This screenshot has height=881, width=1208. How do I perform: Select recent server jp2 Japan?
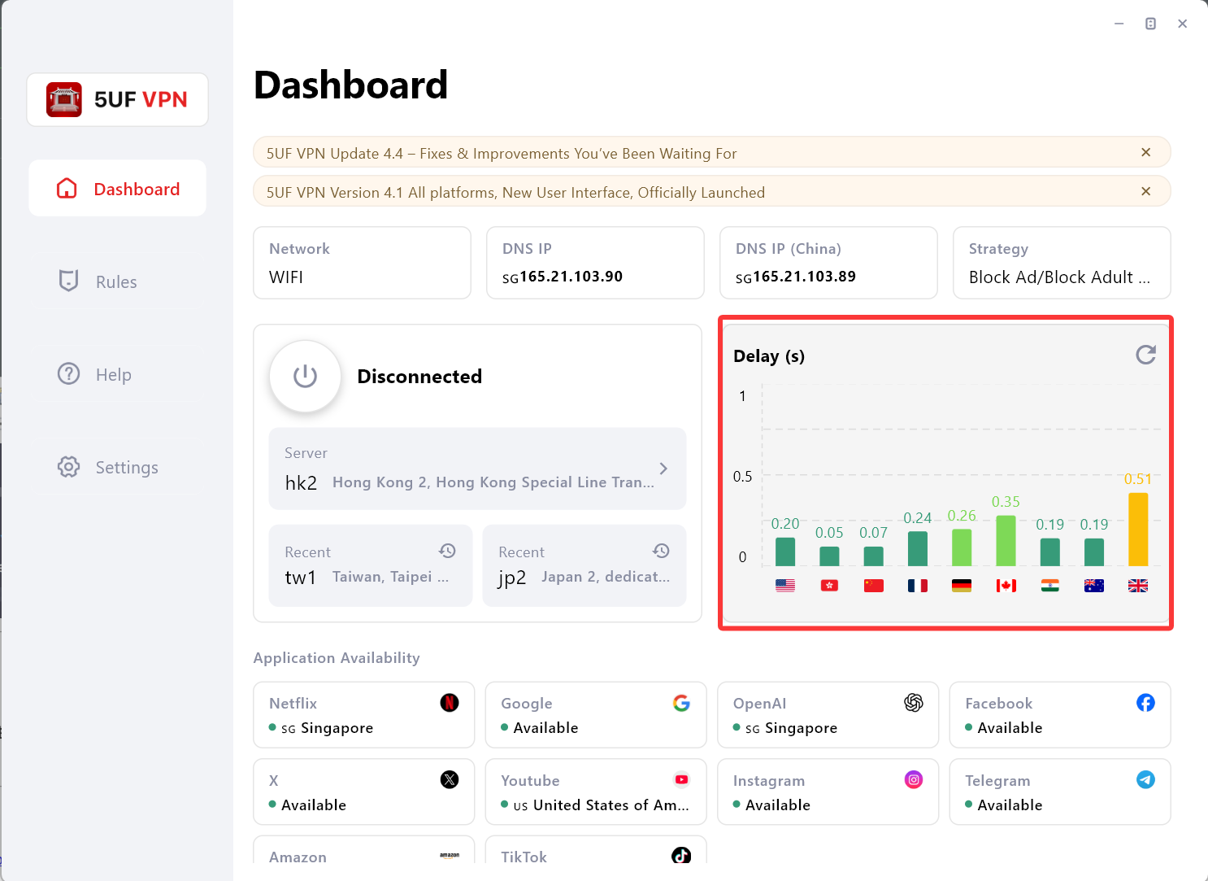pyautogui.click(x=584, y=565)
